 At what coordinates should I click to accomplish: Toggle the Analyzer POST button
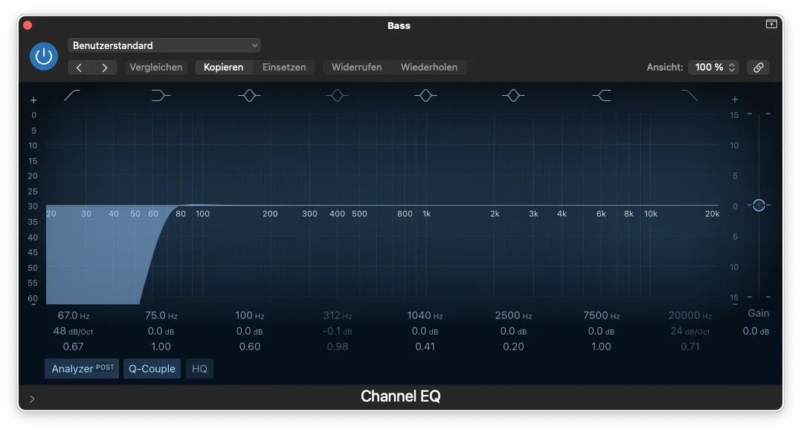(82, 369)
